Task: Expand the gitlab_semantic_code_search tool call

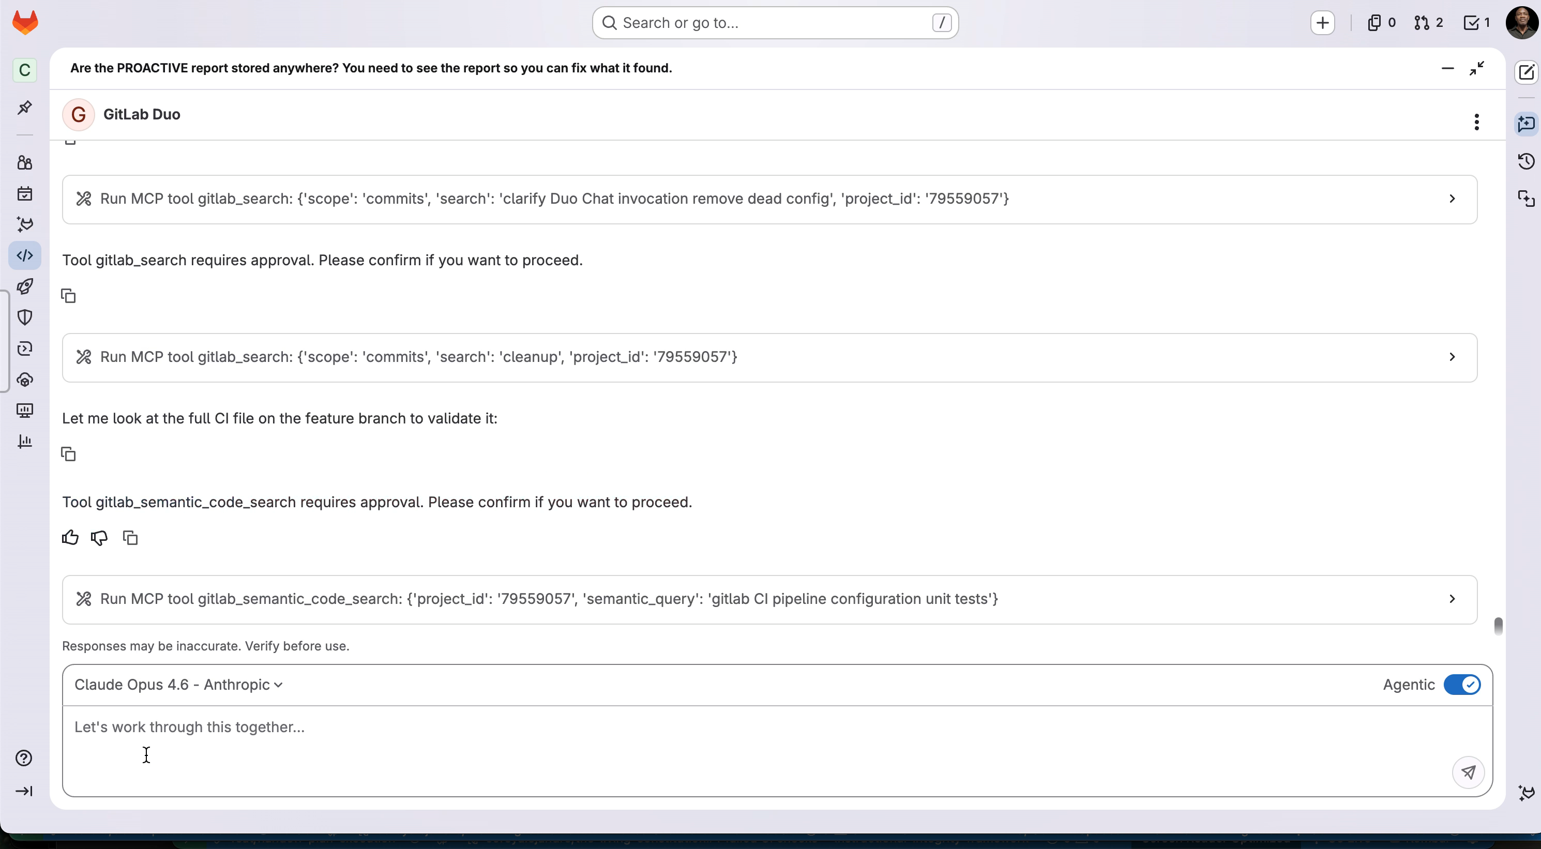Action: click(1452, 599)
